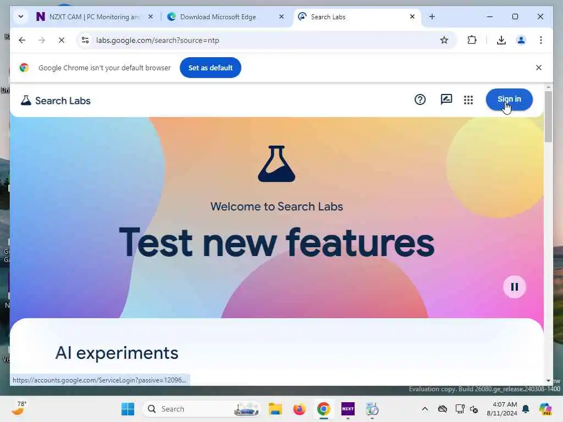This screenshot has height=422, width=563.
Task: Click the Chrome taskbar icon
Action: (323, 409)
